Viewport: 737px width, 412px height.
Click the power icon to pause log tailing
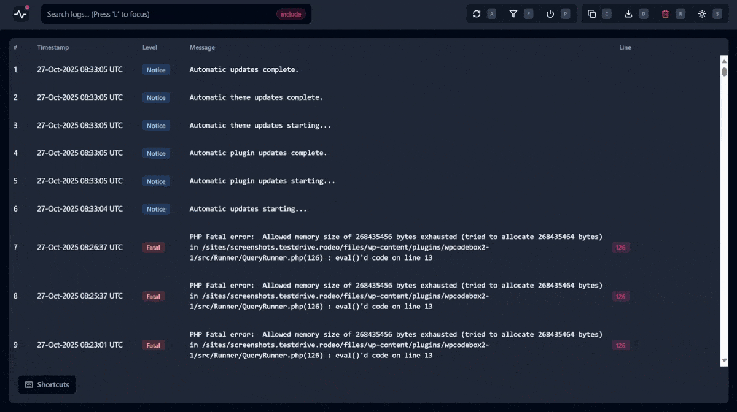tap(550, 13)
